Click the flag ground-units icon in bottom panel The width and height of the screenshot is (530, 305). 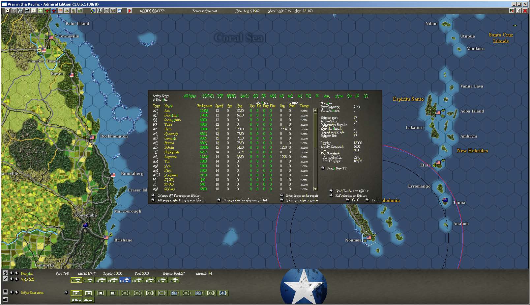5,292
